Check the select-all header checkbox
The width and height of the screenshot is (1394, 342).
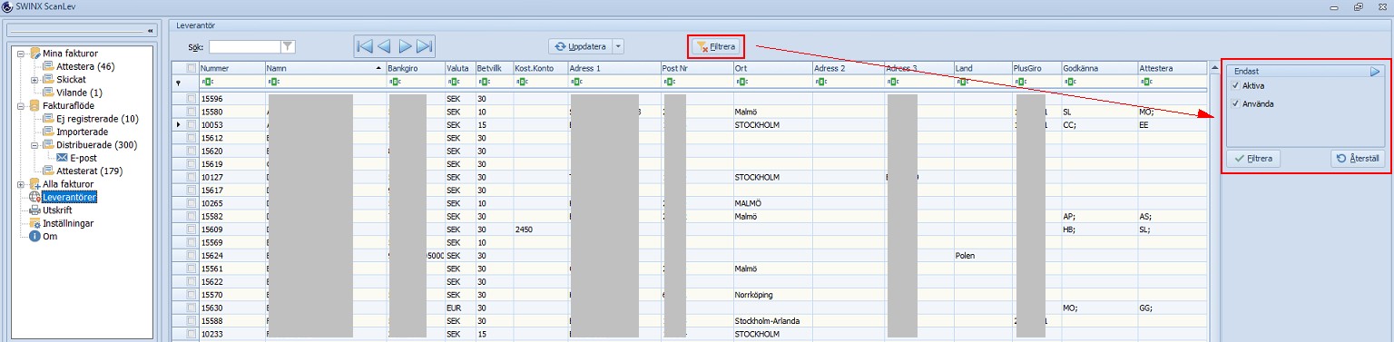tap(191, 68)
